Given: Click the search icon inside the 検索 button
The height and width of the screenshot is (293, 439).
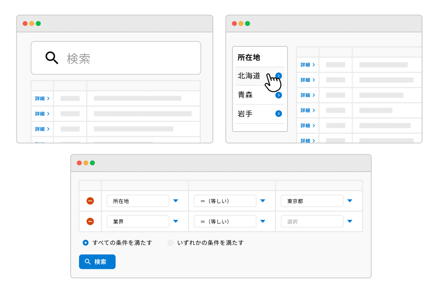Looking at the screenshot, I should [87, 262].
